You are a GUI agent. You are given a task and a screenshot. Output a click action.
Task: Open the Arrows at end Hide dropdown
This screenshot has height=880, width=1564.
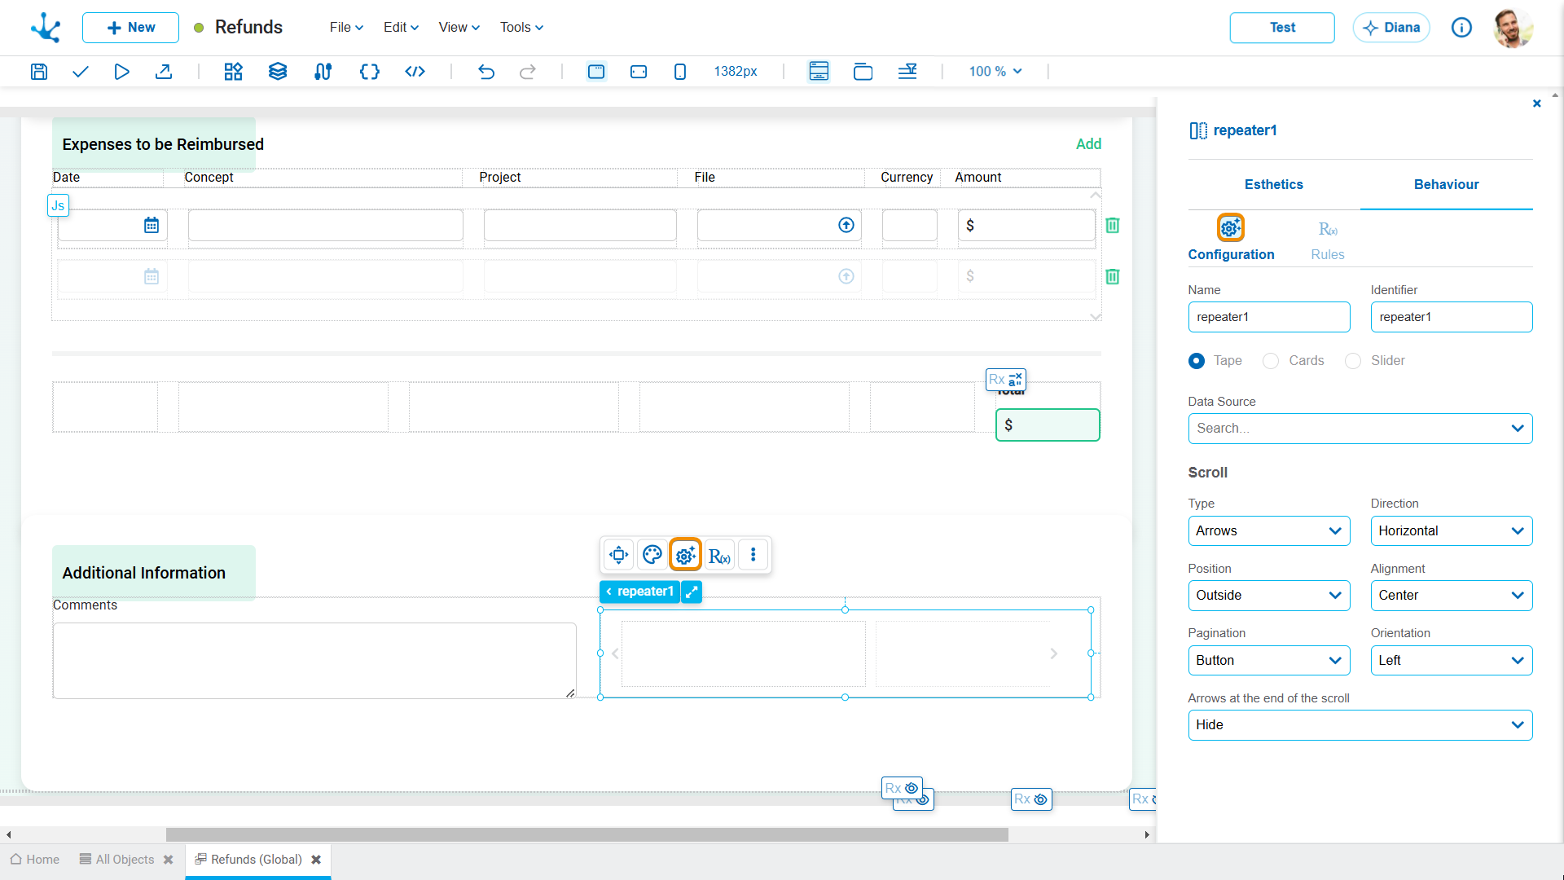click(1360, 725)
